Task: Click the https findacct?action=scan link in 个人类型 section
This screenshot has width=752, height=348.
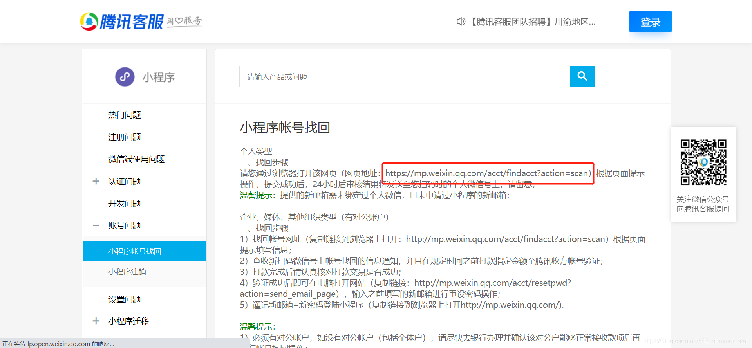Action: pyautogui.click(x=487, y=173)
